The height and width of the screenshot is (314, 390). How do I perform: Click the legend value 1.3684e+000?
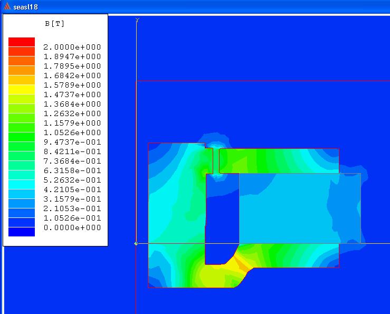click(72, 104)
